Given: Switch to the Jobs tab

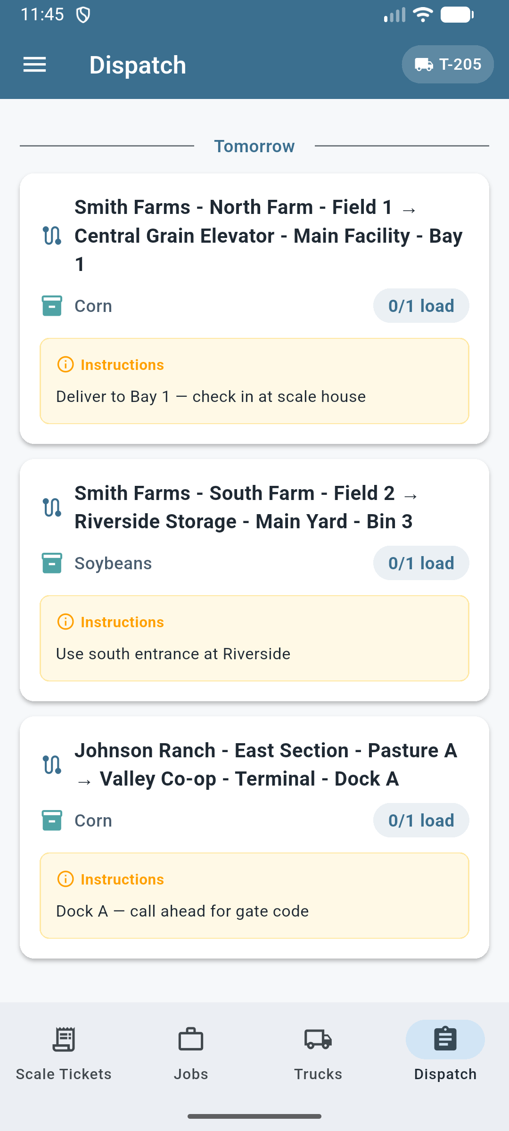Looking at the screenshot, I should coord(191,1054).
